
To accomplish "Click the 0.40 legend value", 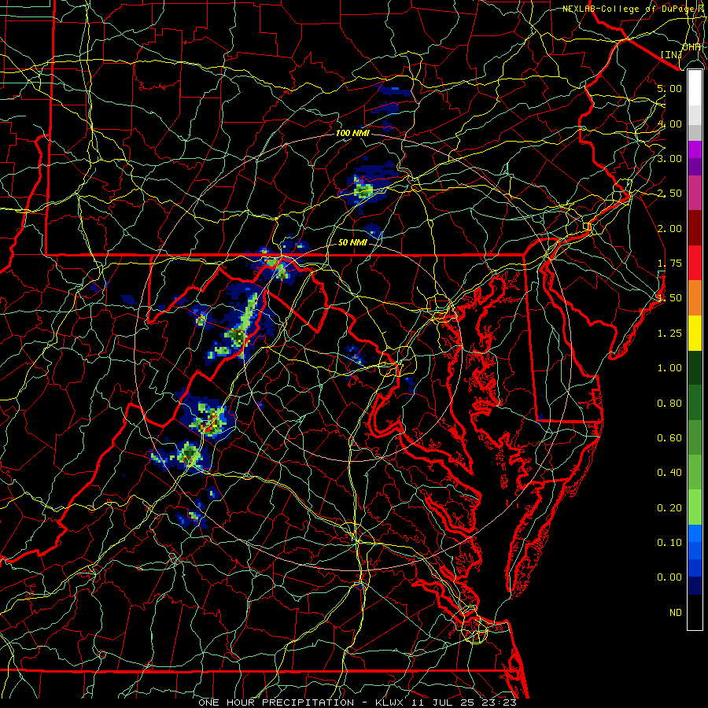I will coord(669,473).
